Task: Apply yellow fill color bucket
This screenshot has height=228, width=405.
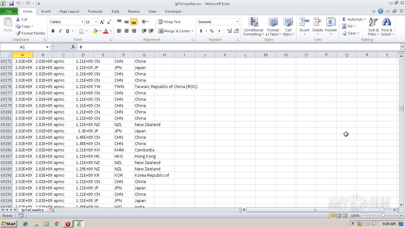Action: point(95,31)
